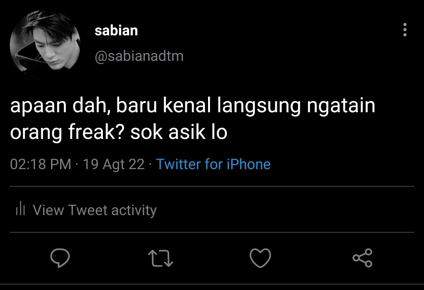The image size is (424, 290).
Task: Open View Tweet activity
Action: (x=95, y=210)
